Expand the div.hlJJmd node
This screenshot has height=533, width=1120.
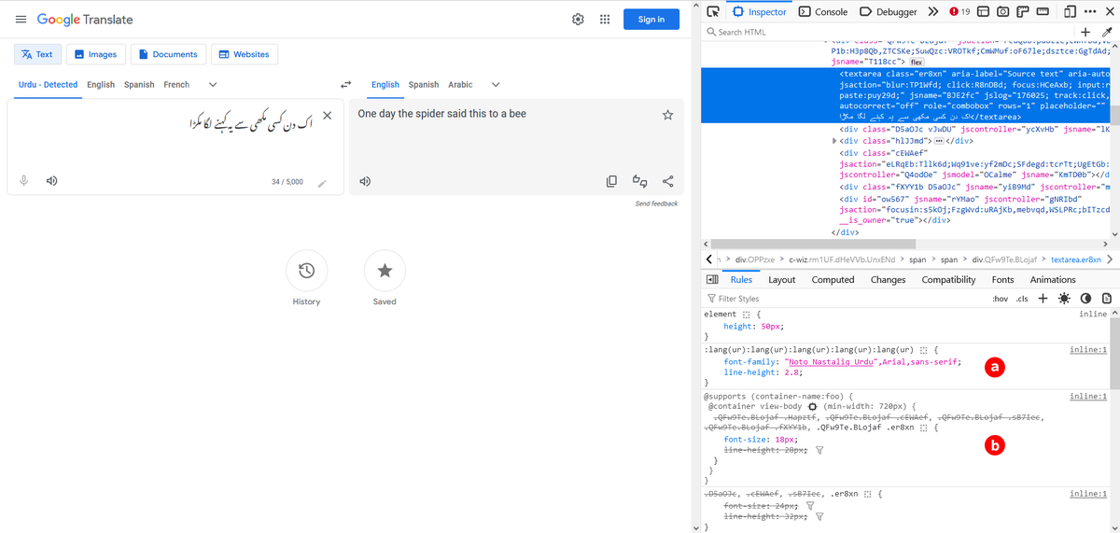click(833, 140)
